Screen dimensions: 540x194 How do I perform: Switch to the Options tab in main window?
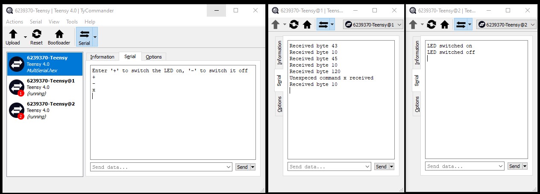154,57
